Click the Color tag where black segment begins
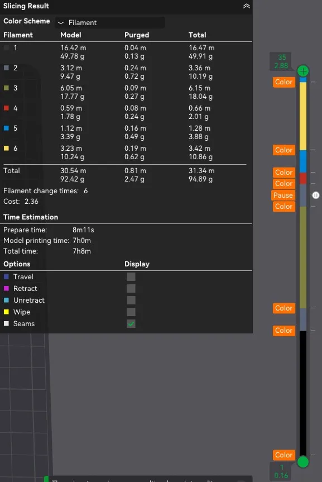The height and width of the screenshot is (482, 322). pyautogui.click(x=283, y=331)
